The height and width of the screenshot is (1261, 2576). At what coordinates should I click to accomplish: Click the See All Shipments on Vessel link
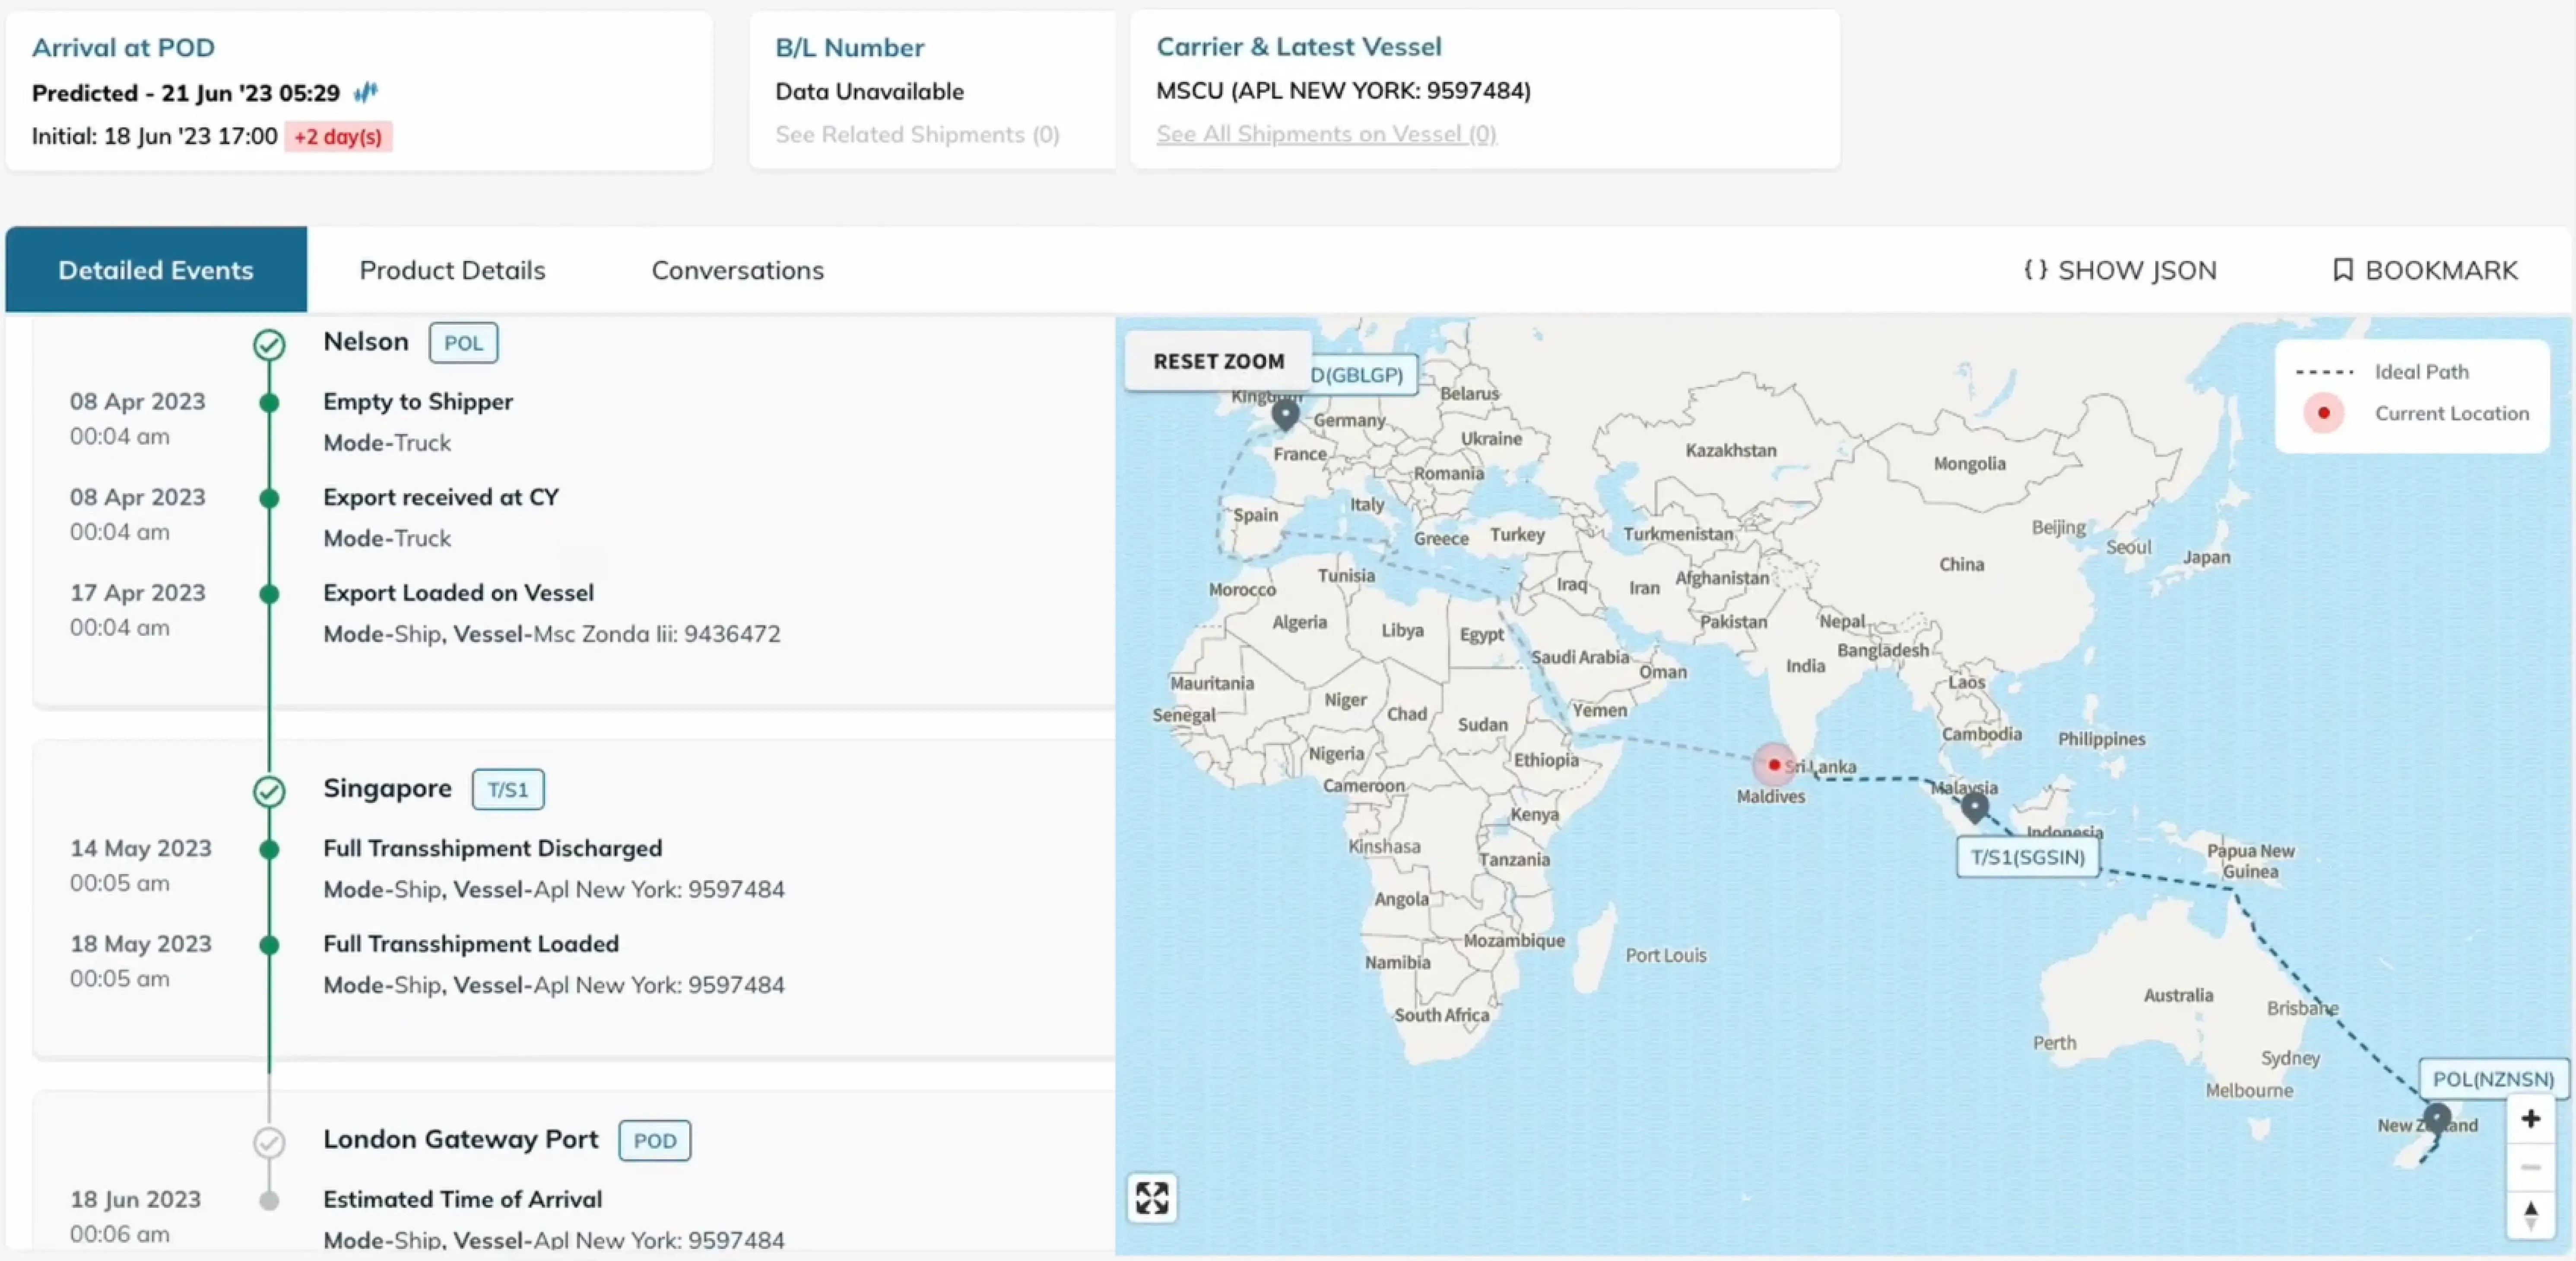[x=1326, y=134]
